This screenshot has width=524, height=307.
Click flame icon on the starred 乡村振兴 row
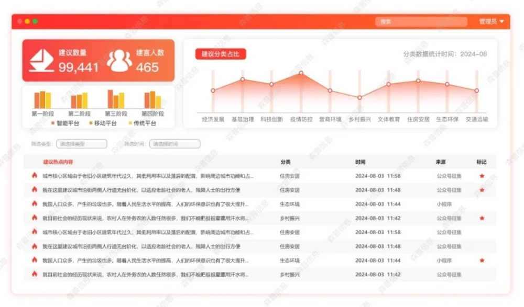35,218
